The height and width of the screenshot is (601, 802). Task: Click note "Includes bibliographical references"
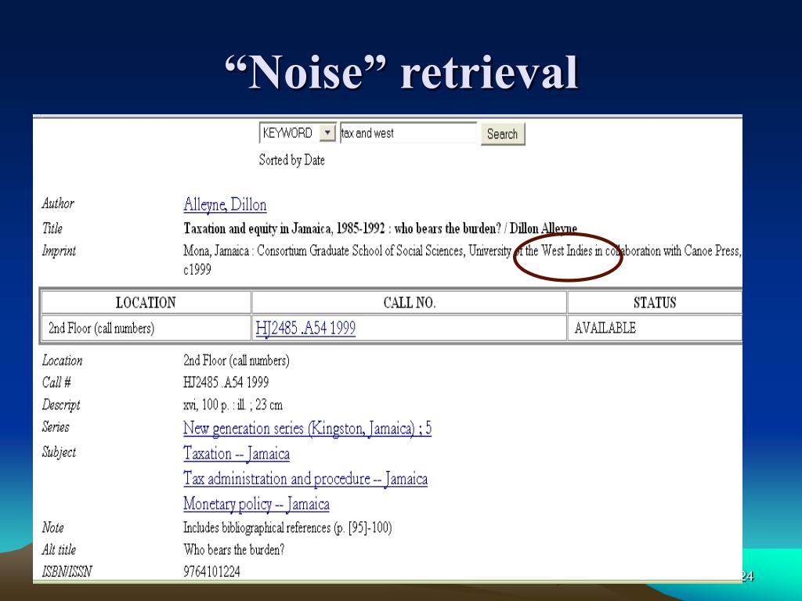tap(287, 528)
